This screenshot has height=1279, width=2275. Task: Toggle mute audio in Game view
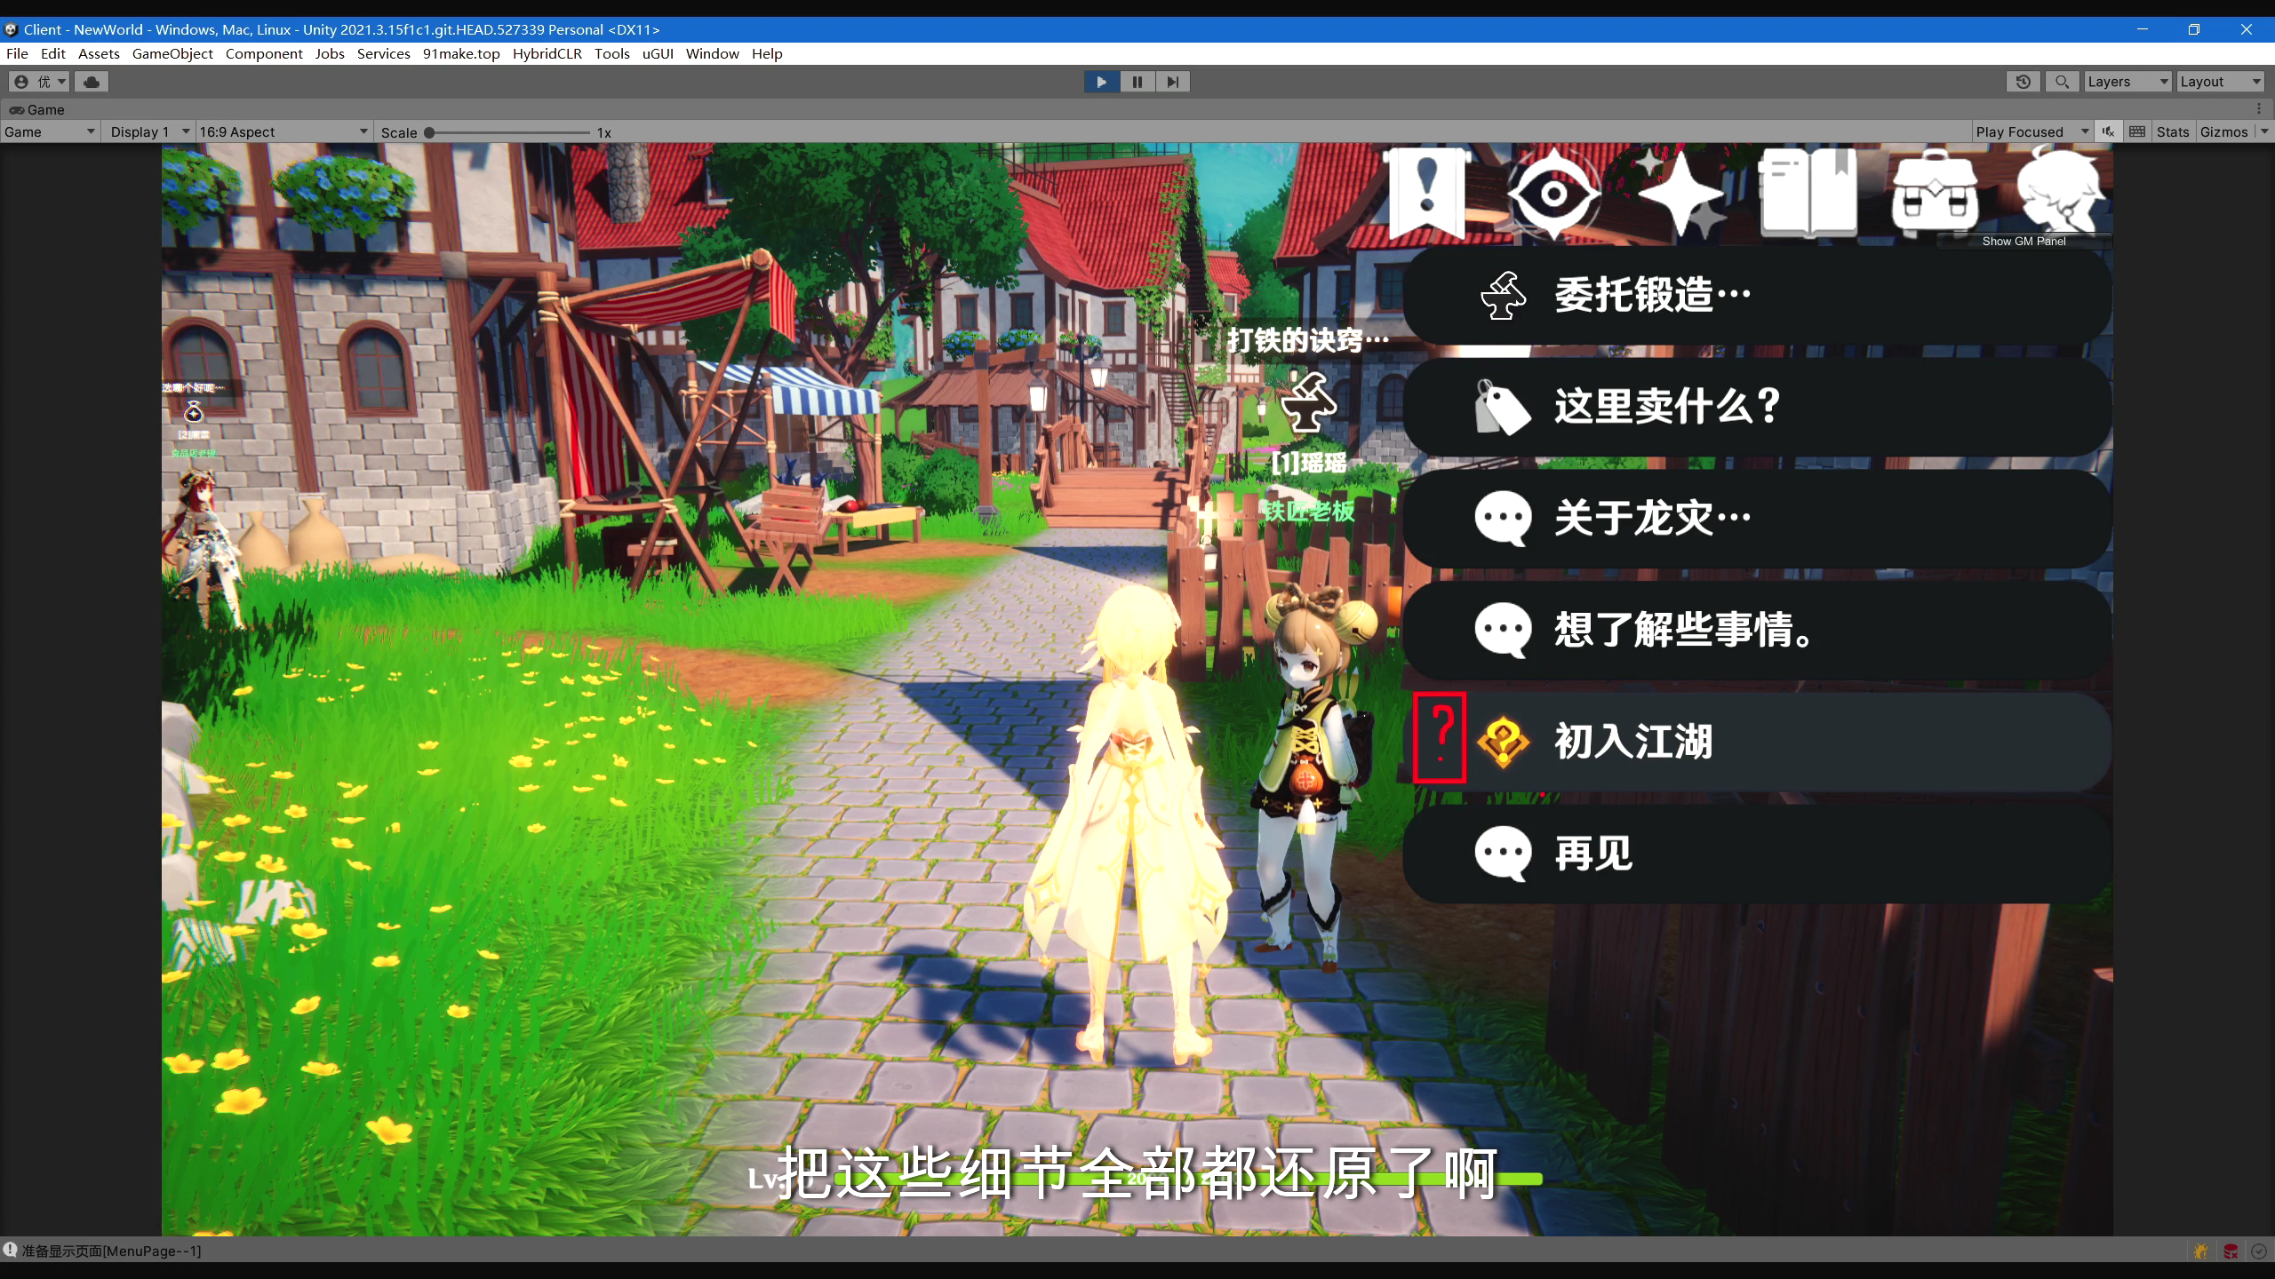click(x=2108, y=132)
